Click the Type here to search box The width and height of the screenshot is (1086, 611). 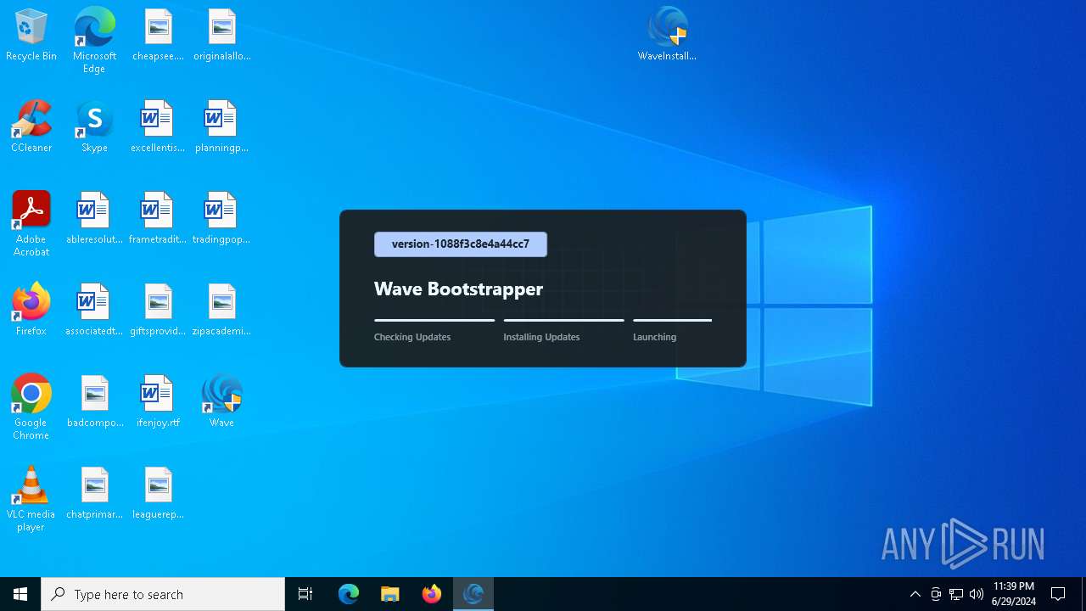pos(163,594)
